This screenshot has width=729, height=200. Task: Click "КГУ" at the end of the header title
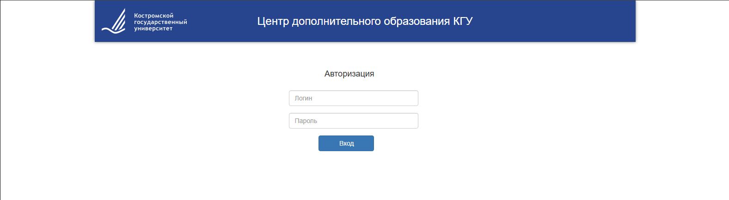tap(463, 21)
